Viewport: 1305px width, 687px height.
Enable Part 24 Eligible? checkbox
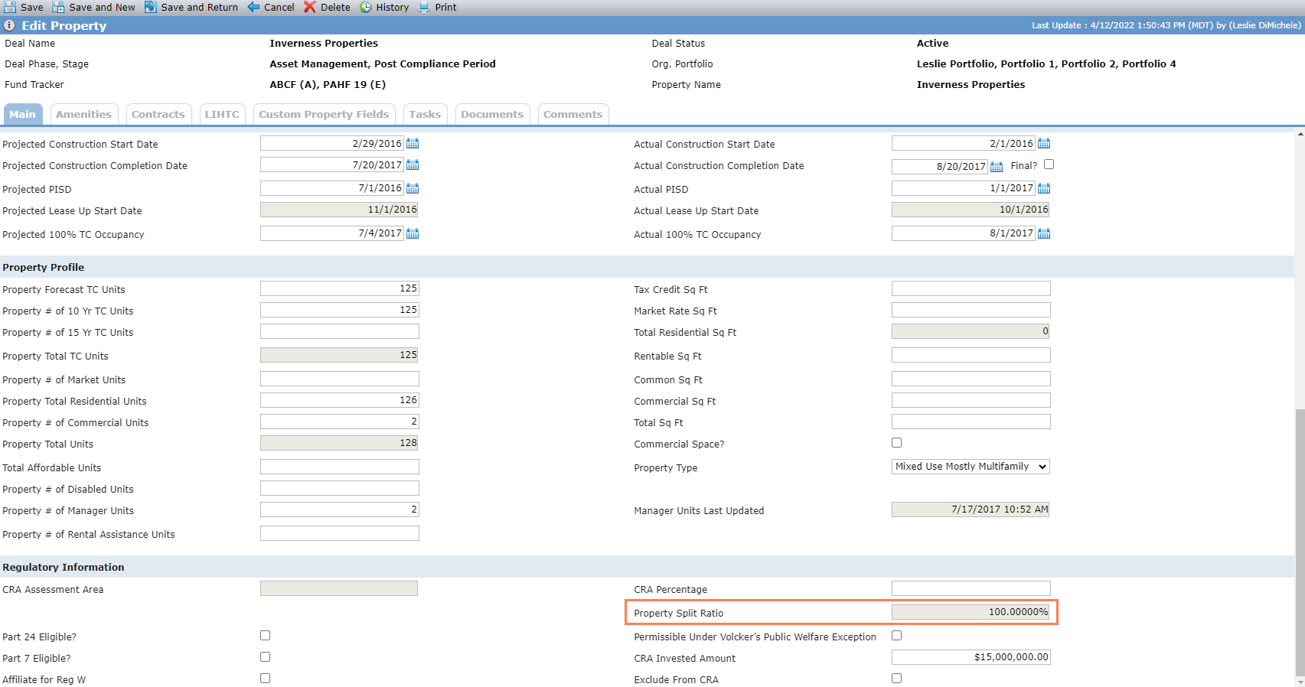[266, 636]
